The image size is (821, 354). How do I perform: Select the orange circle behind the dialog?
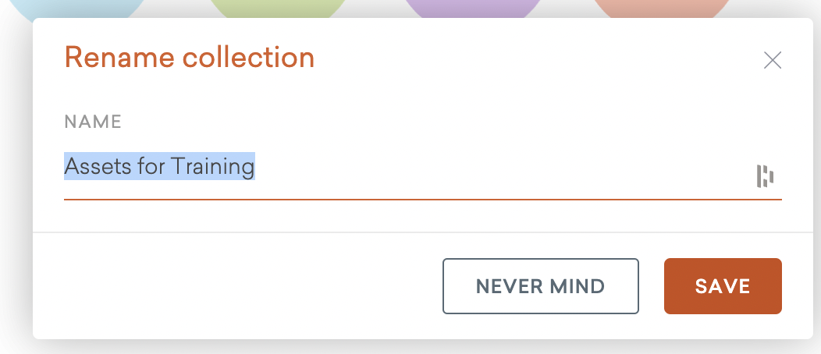point(662,8)
